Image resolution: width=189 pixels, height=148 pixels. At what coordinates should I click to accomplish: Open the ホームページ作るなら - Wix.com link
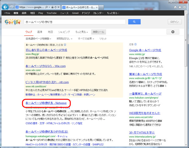tap(46, 66)
